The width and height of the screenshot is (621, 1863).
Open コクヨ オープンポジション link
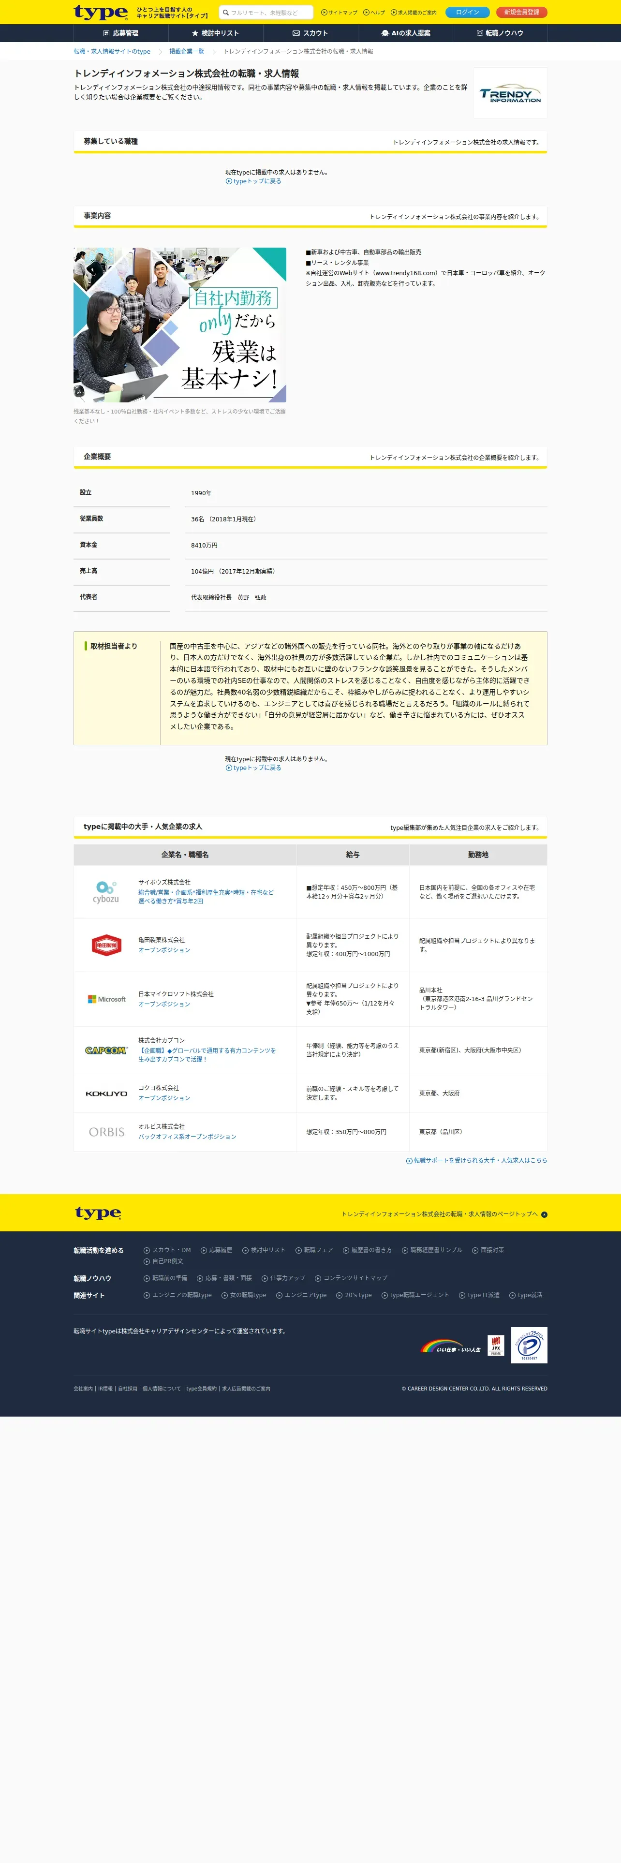pyautogui.click(x=164, y=1098)
